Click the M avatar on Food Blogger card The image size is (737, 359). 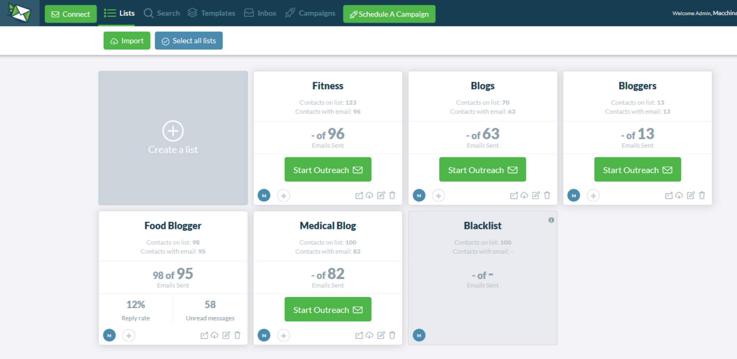(x=109, y=335)
